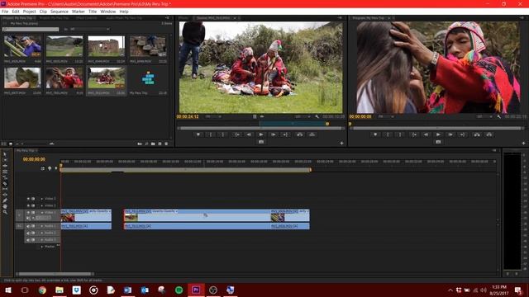Click Source monitor playhead marker
The height and width of the screenshot is (297, 529).
[x=327, y=124]
